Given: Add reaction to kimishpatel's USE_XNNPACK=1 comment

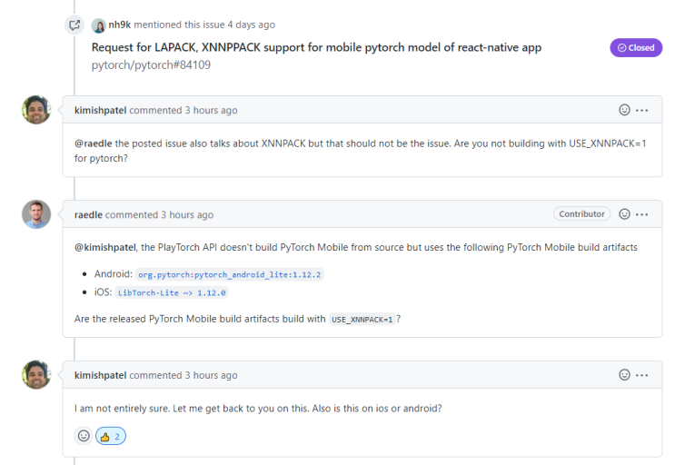Looking at the screenshot, I should coord(624,110).
